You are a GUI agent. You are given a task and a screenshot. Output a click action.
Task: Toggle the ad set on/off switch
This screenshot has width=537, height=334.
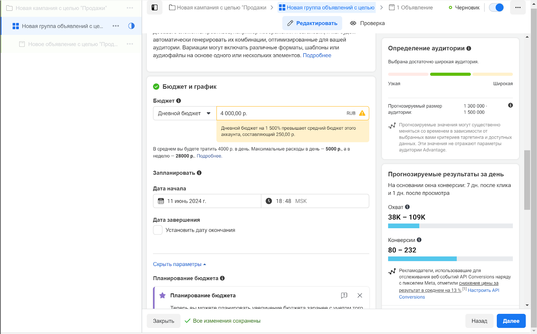(x=496, y=7)
